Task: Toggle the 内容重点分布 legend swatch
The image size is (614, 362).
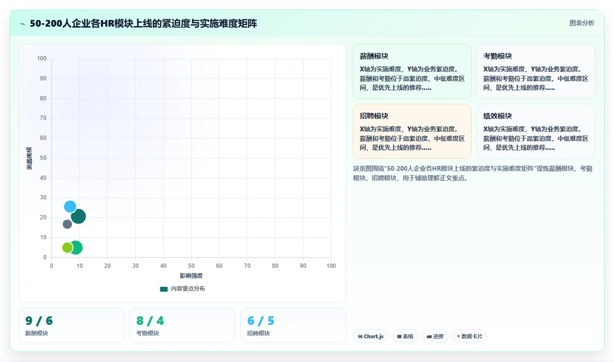Action: tap(164, 289)
